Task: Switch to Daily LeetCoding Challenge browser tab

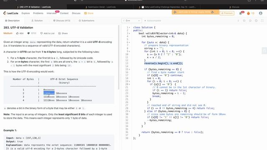Action: [x=167, y=7]
